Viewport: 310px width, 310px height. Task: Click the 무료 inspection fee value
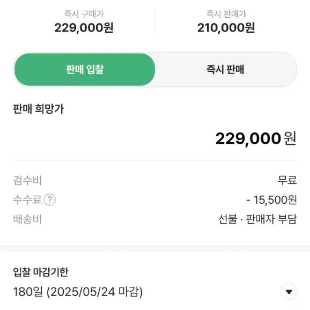287,180
